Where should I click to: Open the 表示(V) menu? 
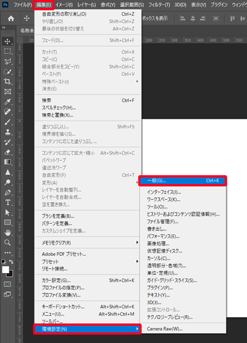[198, 4]
